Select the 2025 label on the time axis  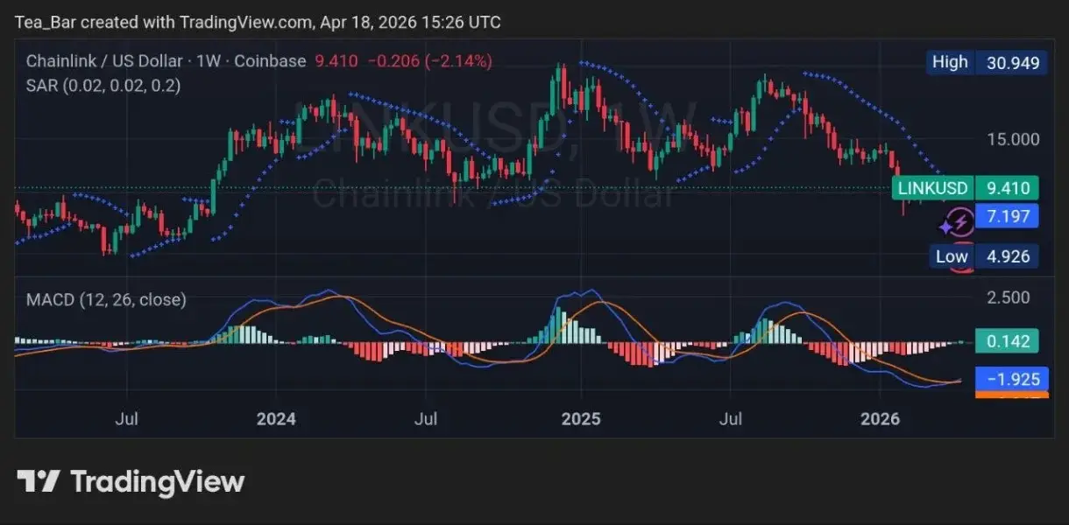[x=582, y=419]
